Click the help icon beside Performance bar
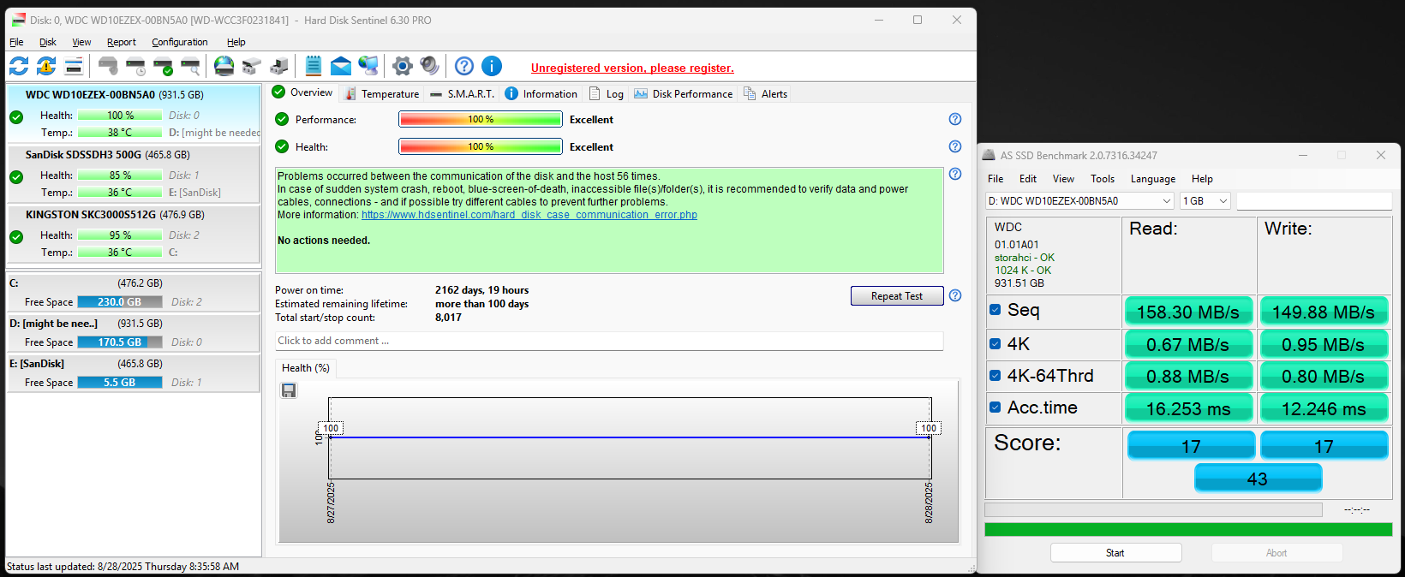The height and width of the screenshot is (577, 1405). coord(955,119)
